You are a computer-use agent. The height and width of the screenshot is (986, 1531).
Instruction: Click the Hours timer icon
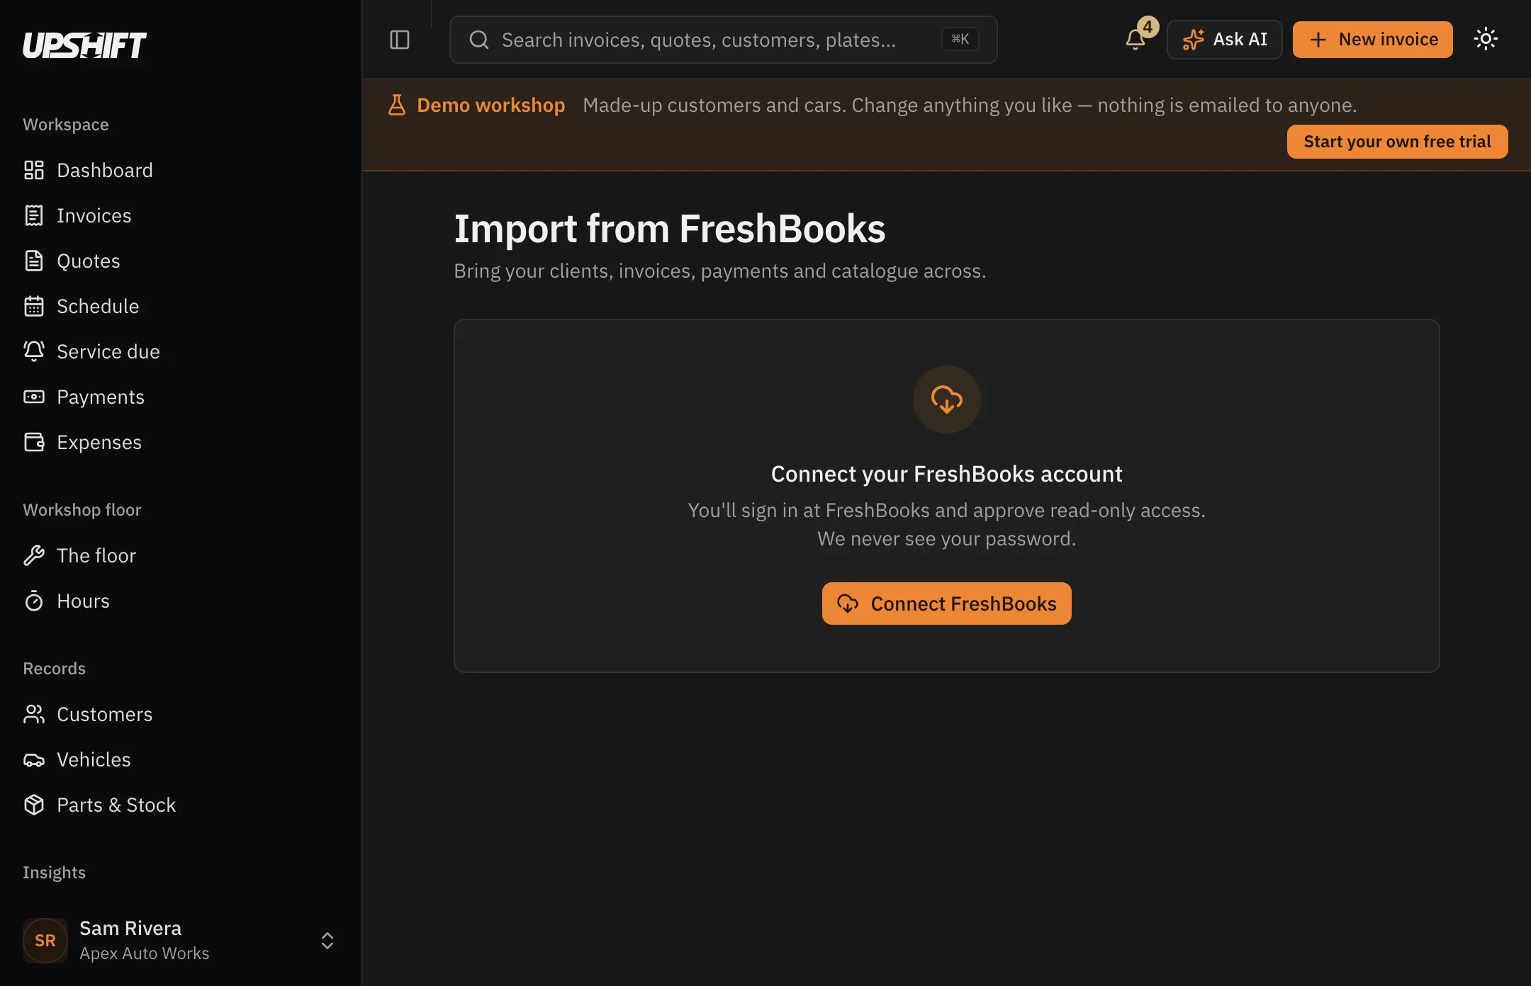click(34, 601)
